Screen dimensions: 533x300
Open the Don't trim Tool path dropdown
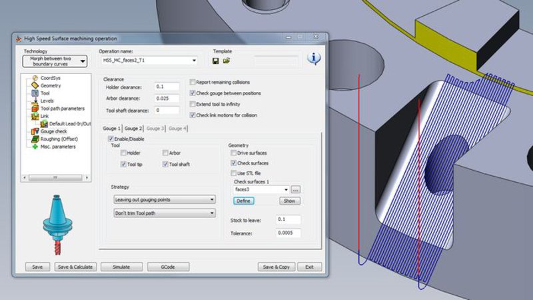click(x=164, y=213)
